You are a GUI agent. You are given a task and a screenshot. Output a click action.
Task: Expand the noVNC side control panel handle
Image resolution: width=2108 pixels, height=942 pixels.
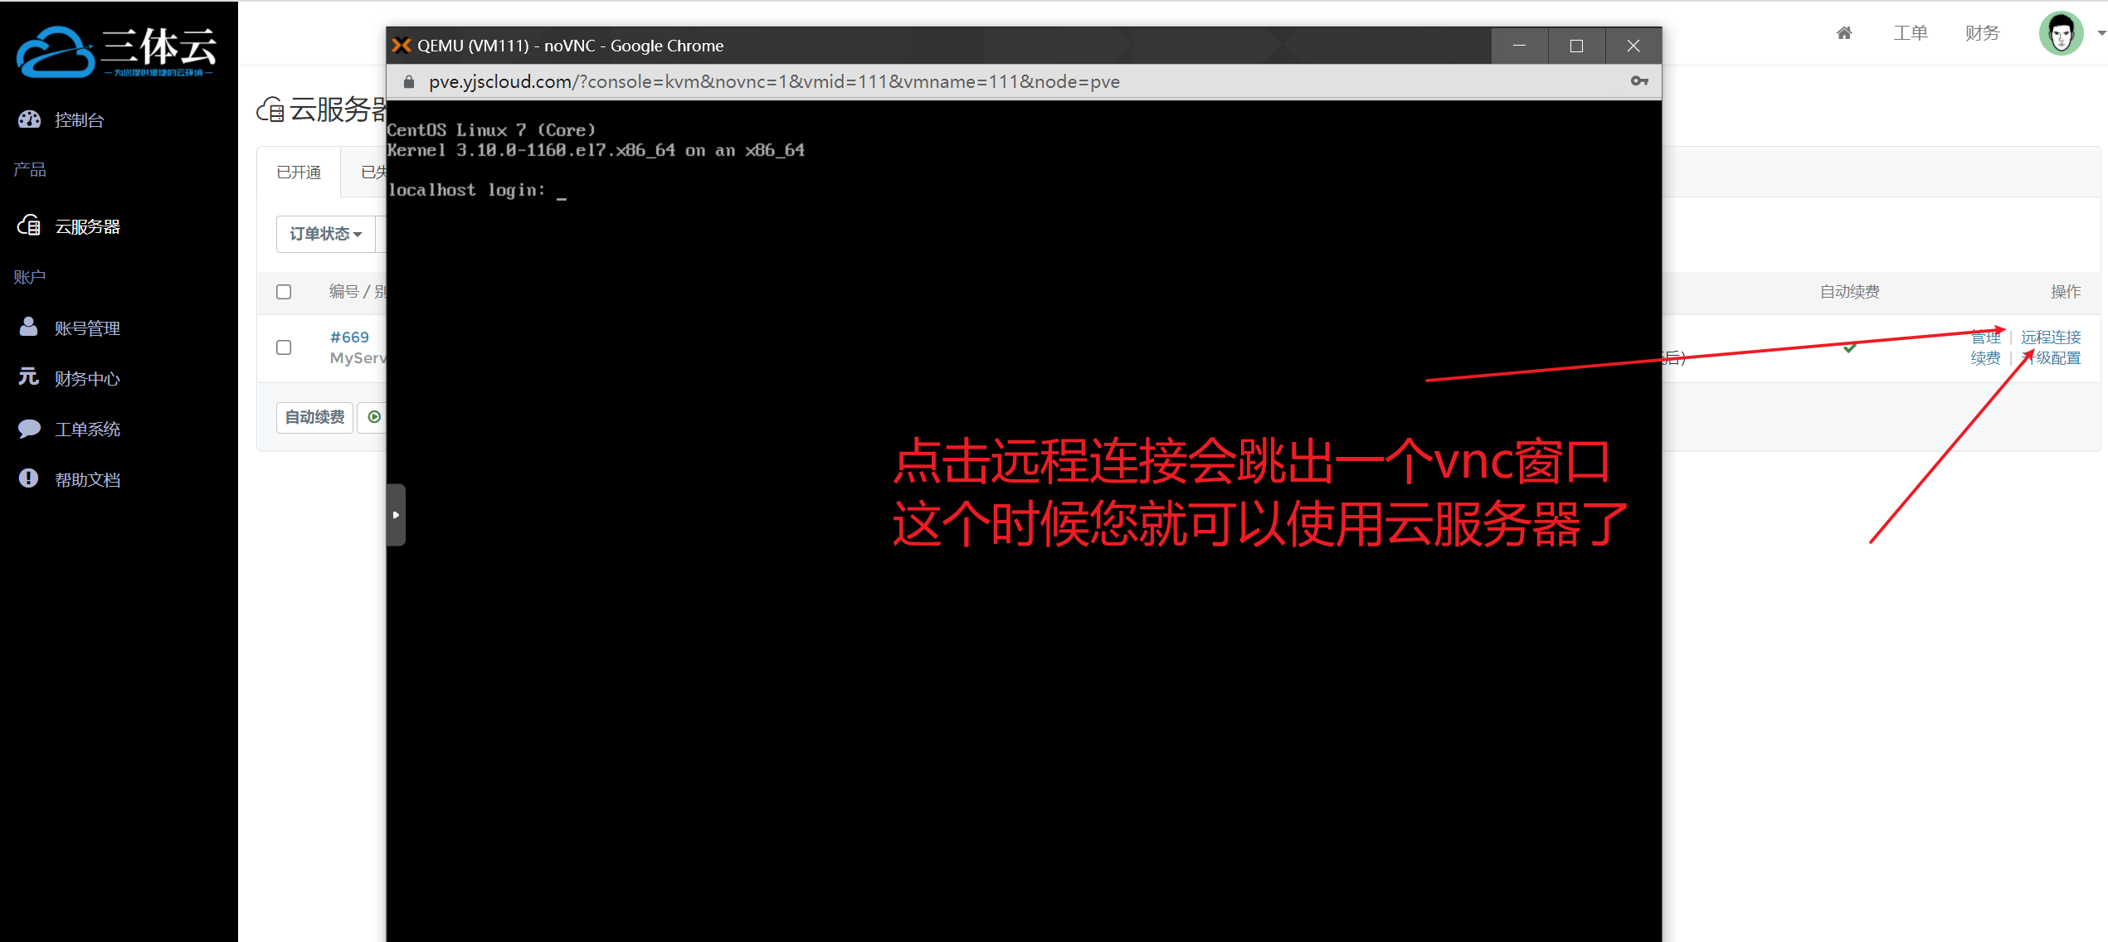(x=396, y=515)
